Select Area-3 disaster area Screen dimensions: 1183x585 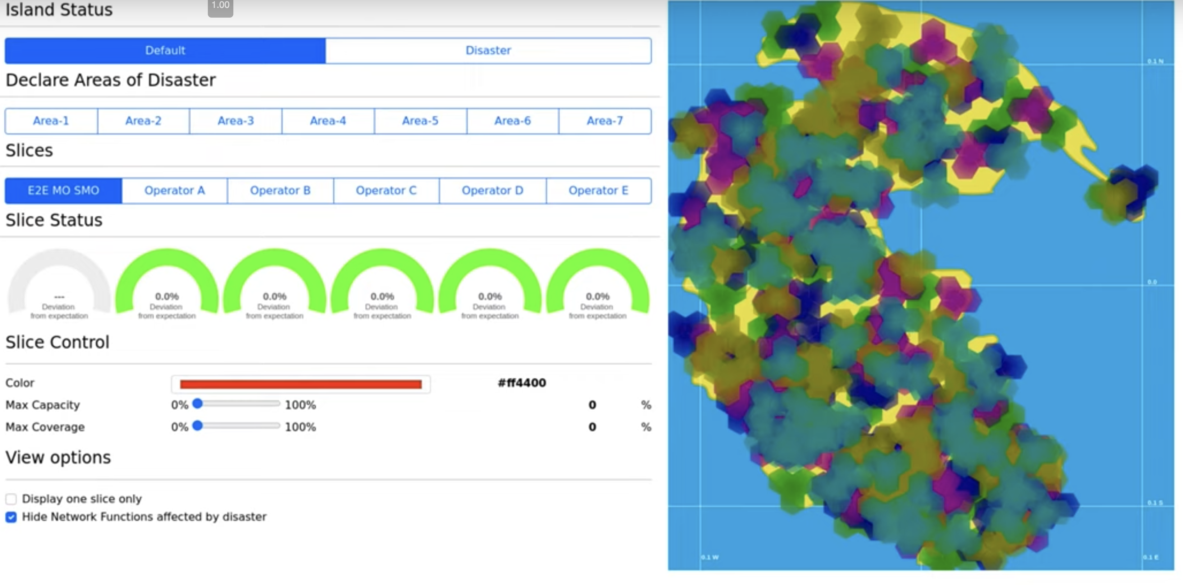pos(236,121)
